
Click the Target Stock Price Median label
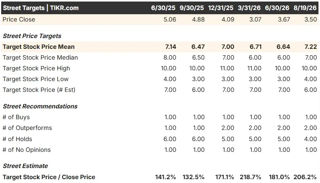(40, 58)
